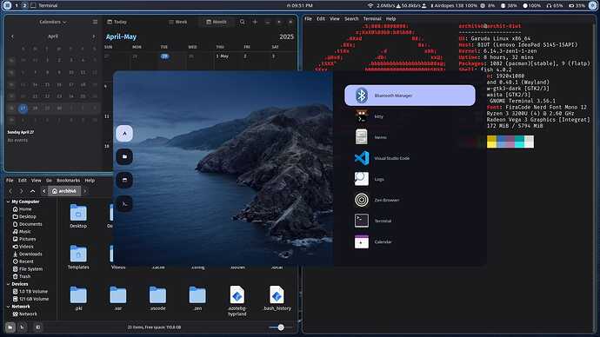Screen dimensions: 600x337
Task: Go up to parent folder in Nemo
Action: click(x=32, y=191)
